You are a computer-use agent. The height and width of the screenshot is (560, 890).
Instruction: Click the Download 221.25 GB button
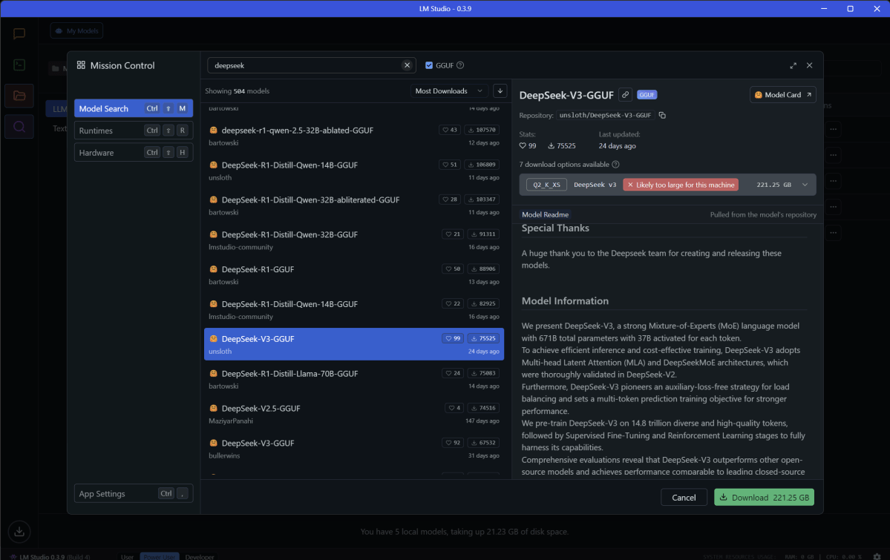pos(764,497)
